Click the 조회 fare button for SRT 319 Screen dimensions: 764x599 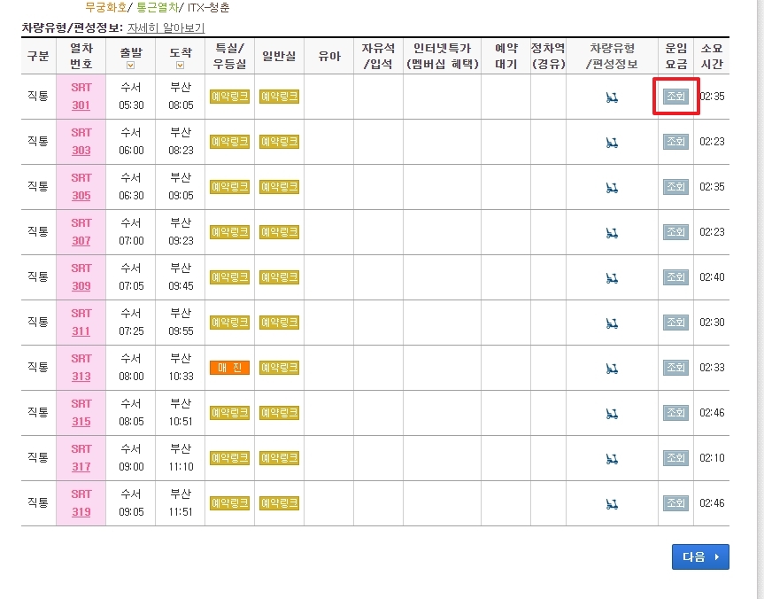[675, 503]
